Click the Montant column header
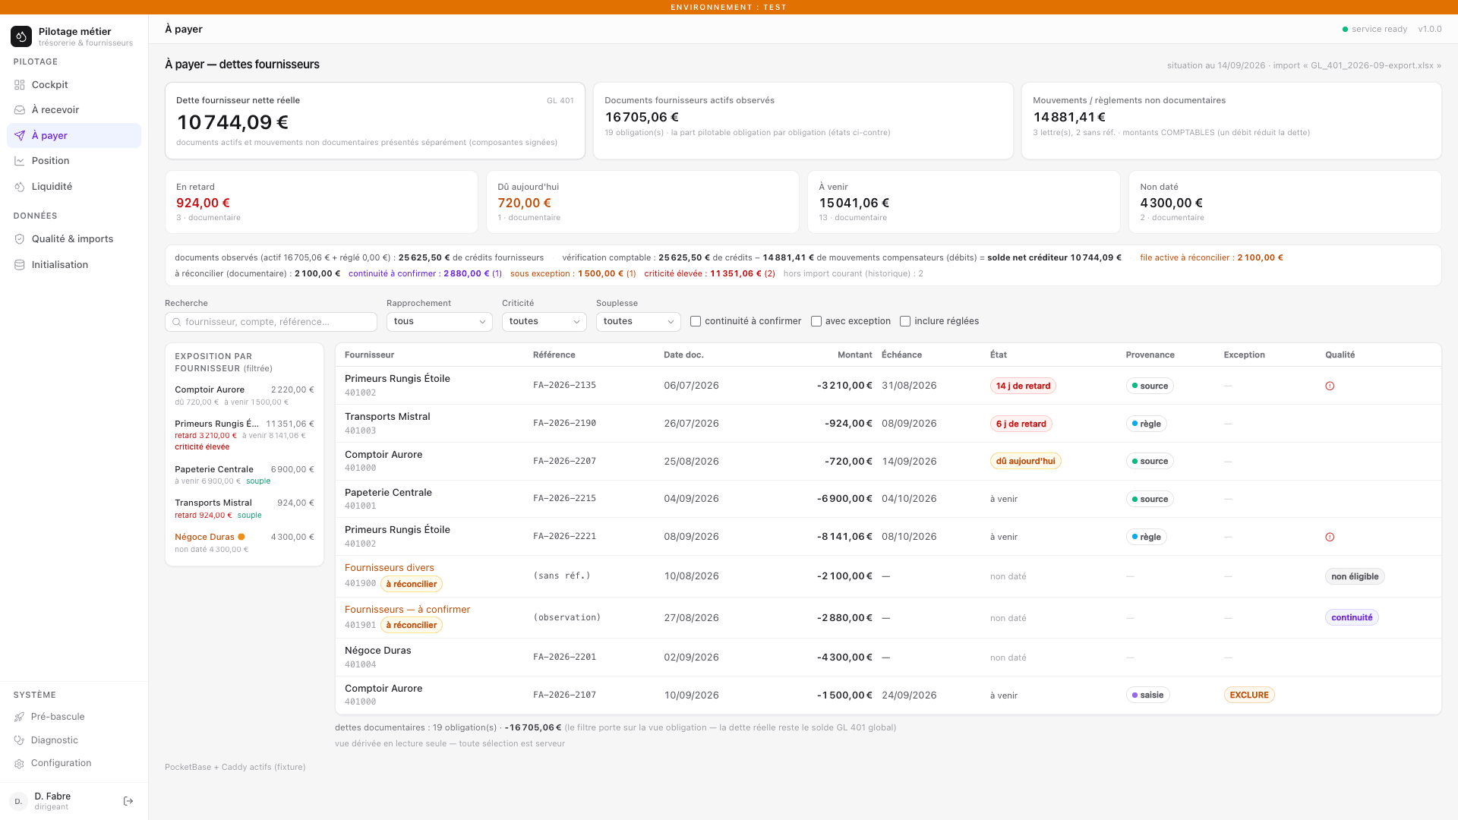The image size is (1458, 820). [x=854, y=355]
